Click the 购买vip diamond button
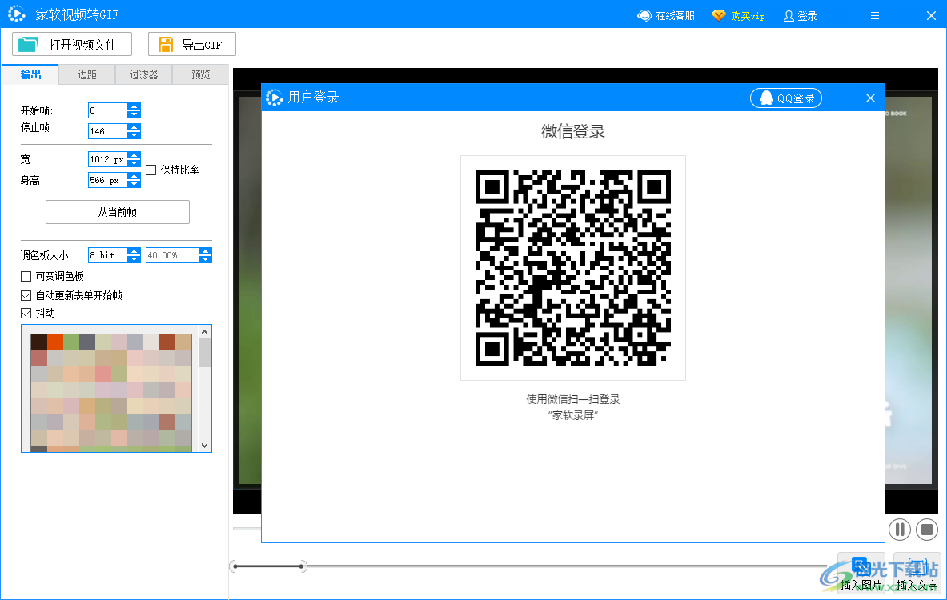This screenshot has height=600, width=947. pos(738,16)
